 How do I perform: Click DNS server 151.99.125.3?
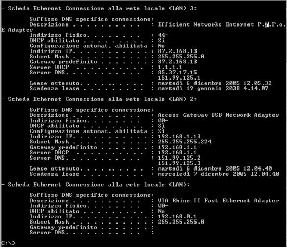coord(179,163)
